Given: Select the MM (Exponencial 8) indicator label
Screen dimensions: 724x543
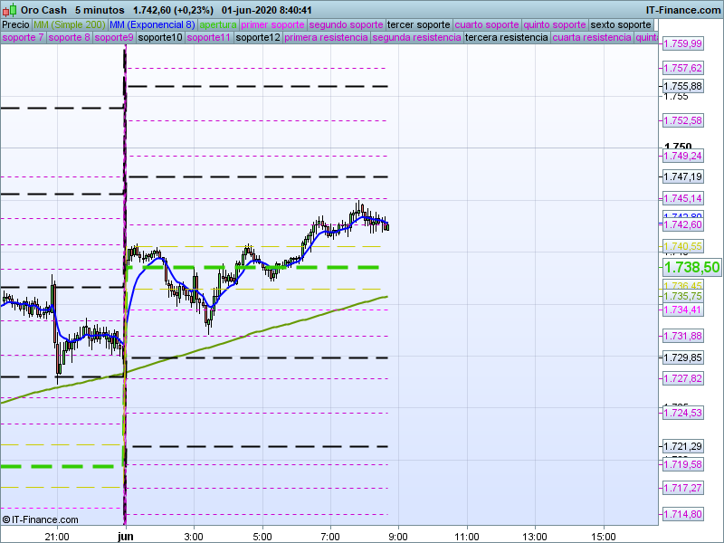Looking at the screenshot, I should click(152, 25).
